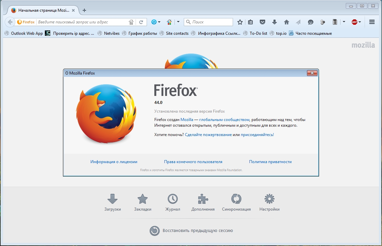
Task: Click the colorful house toolbar icon
Action: click(x=169, y=22)
